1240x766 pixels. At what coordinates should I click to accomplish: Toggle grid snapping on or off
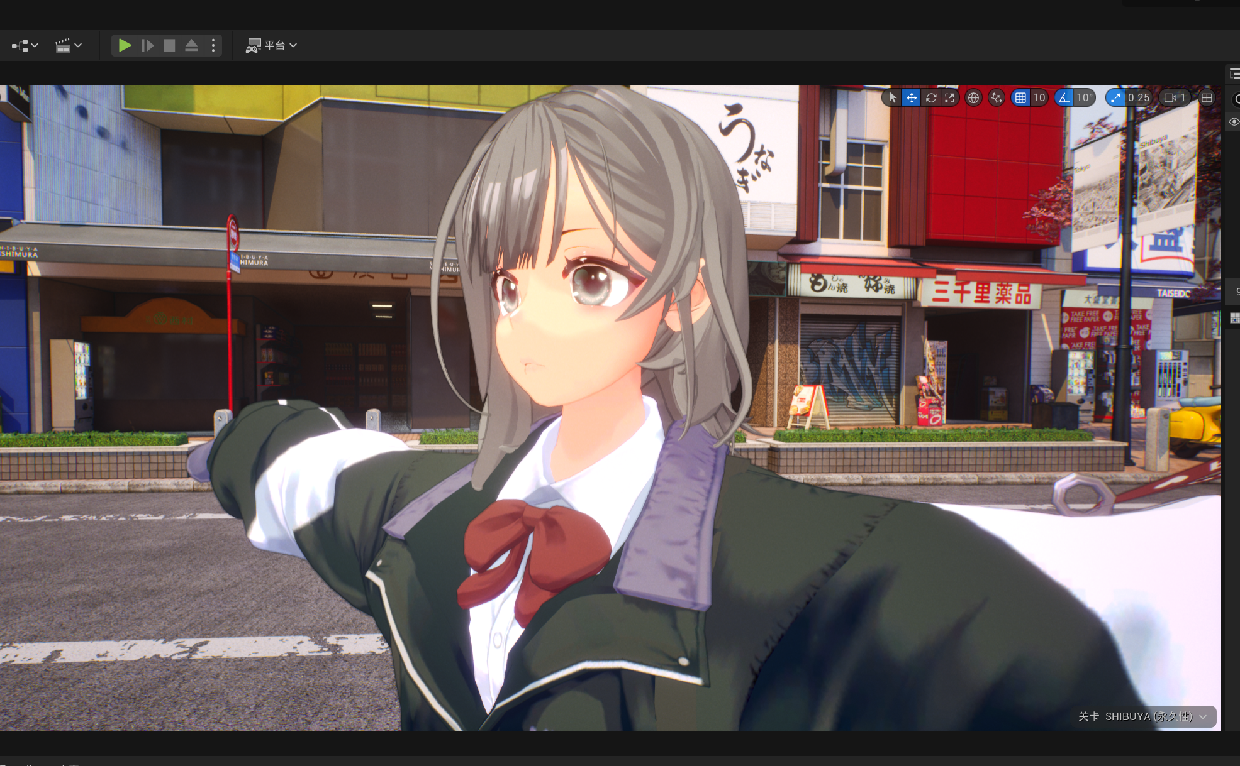coord(1020,97)
